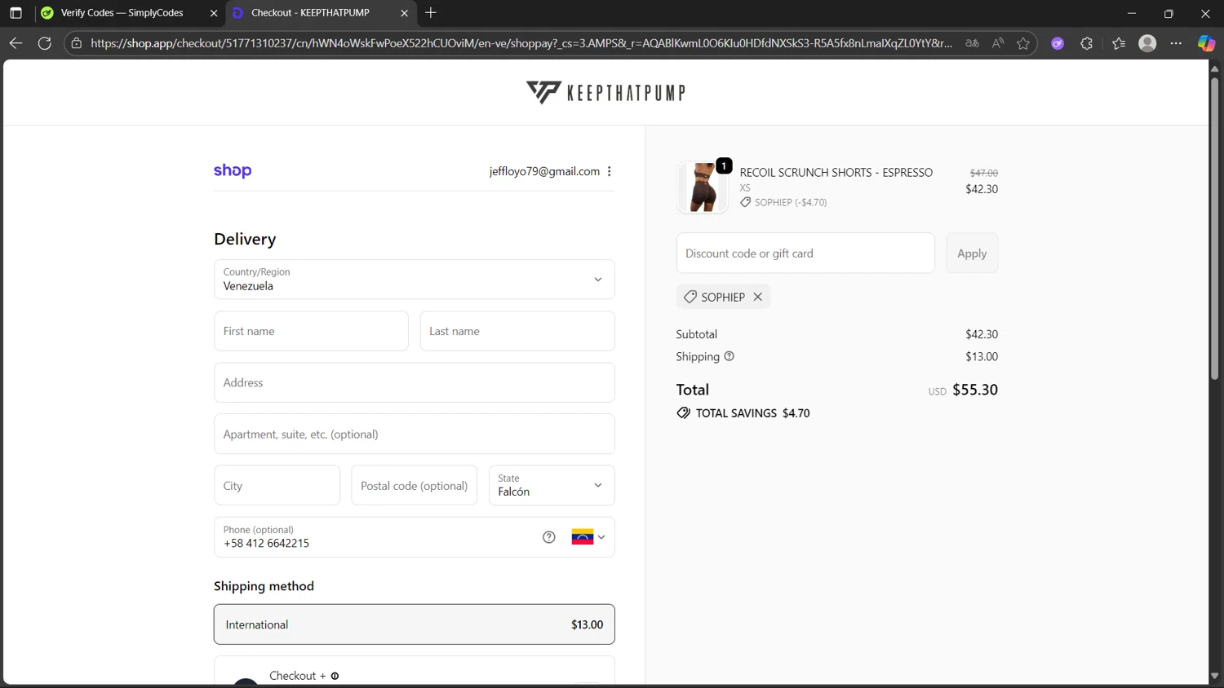The height and width of the screenshot is (688, 1224).
Task: Open favorites list icon
Action: 1119,43
